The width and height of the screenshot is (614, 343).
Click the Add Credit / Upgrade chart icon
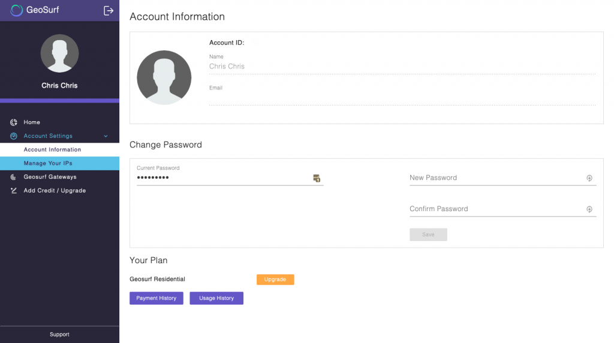pos(14,191)
